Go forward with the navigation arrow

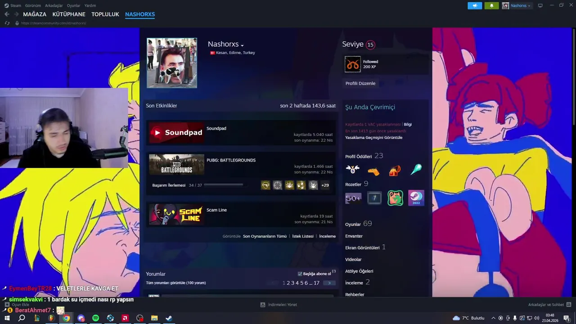[16, 14]
